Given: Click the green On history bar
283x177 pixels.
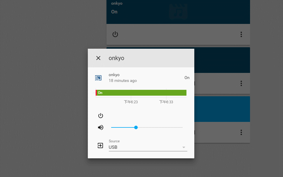Looking at the screenshot, I should 141,93.
